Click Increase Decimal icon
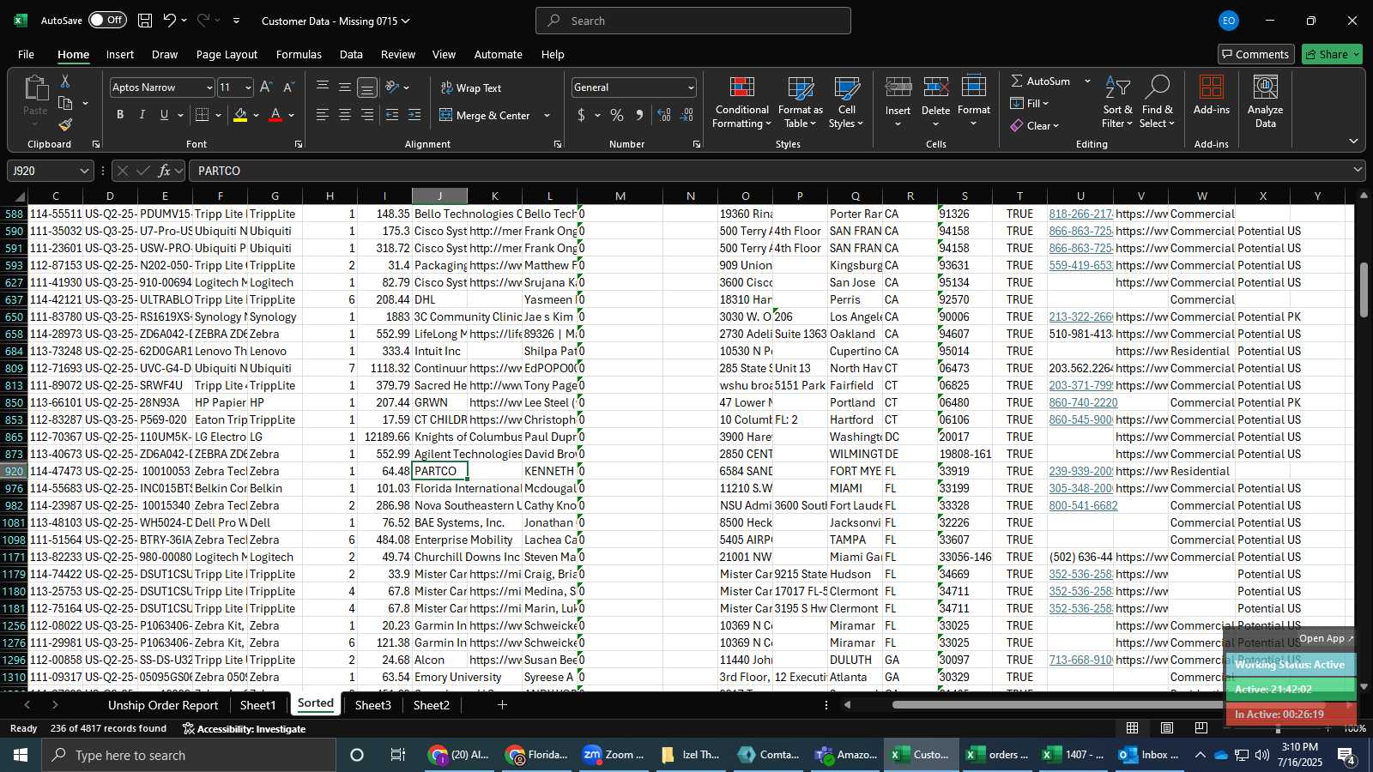The height and width of the screenshot is (772, 1373). point(664,115)
